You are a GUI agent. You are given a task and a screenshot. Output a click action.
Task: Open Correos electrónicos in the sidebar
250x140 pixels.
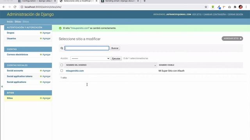click(17, 54)
